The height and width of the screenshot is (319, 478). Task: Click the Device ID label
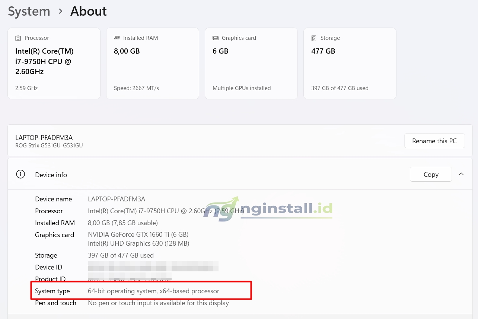click(48, 267)
